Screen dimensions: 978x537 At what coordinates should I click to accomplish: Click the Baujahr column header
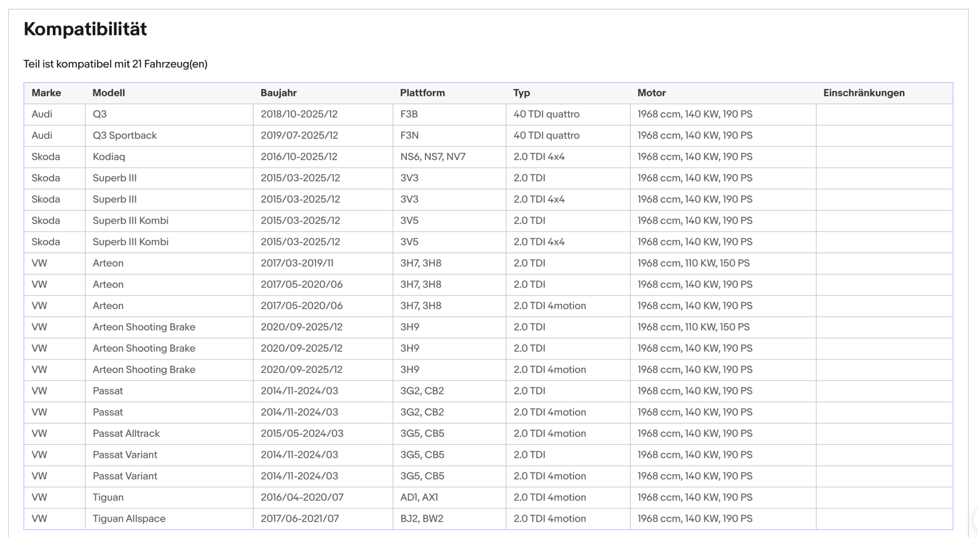[278, 93]
